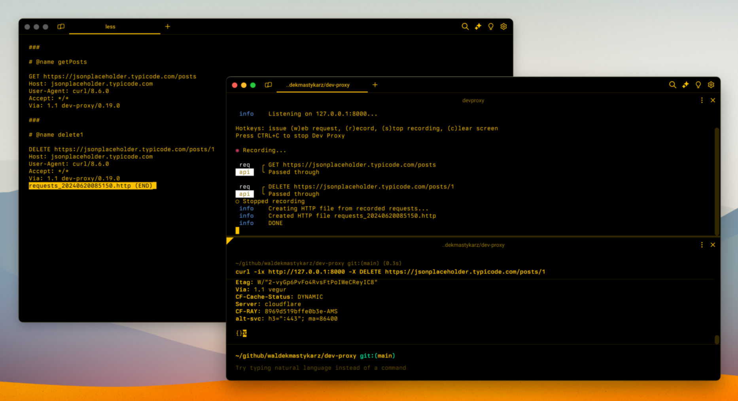
Task: Open Warp AI in the dev-proxy window
Action: (x=685, y=85)
